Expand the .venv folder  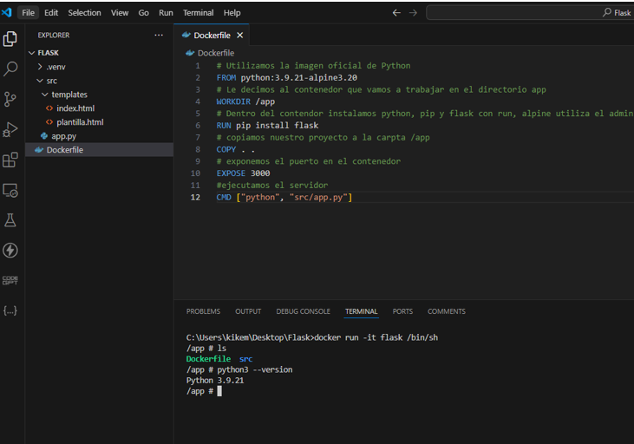click(56, 67)
